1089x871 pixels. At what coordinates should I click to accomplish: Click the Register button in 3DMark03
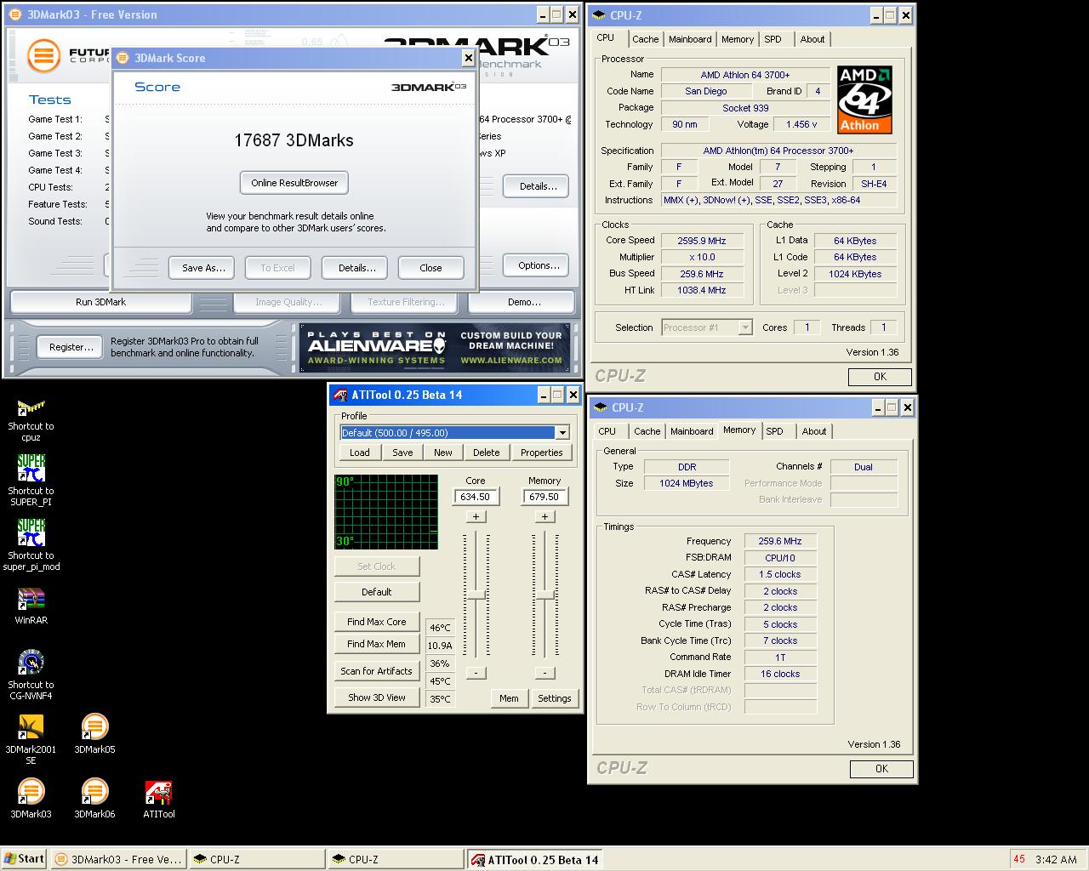tap(71, 347)
